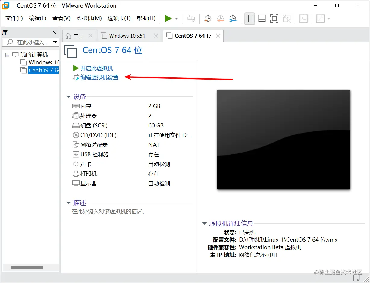Click the config file path D:\虚拟机\Linux-1
This screenshot has height=283, width=370.
tap(288, 240)
